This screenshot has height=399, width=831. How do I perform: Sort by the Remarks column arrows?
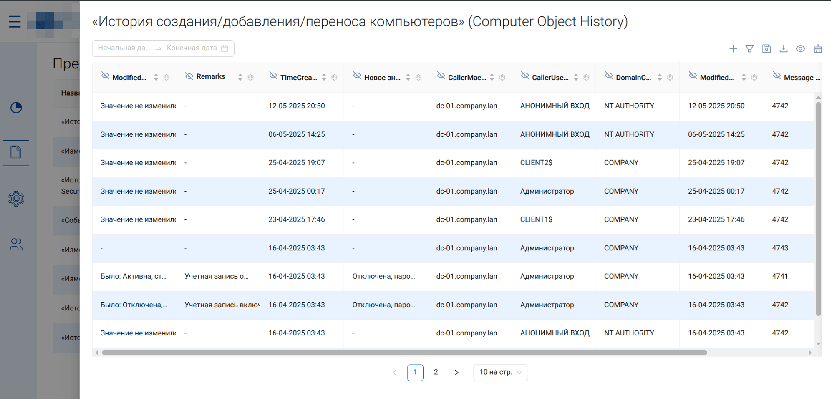240,77
